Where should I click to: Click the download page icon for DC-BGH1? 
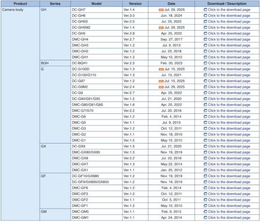pos(205,63)
